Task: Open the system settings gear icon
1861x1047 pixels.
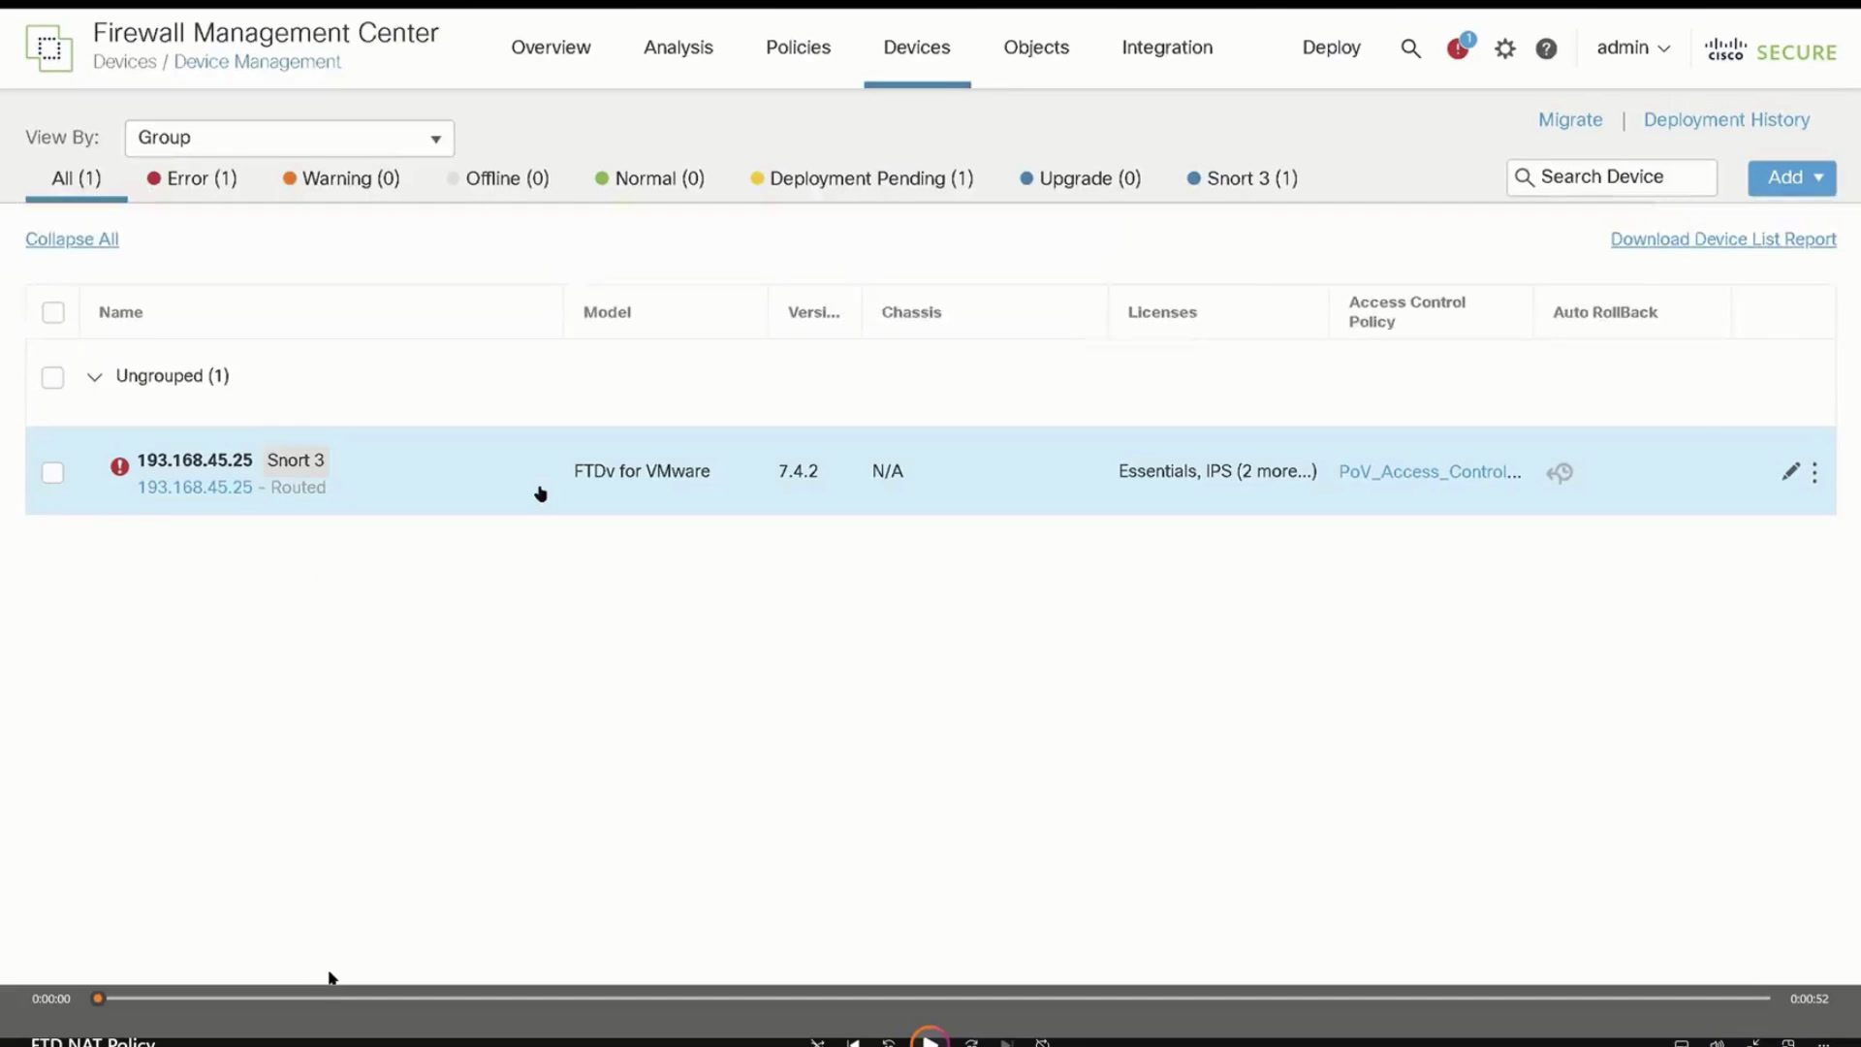Action: (x=1504, y=48)
